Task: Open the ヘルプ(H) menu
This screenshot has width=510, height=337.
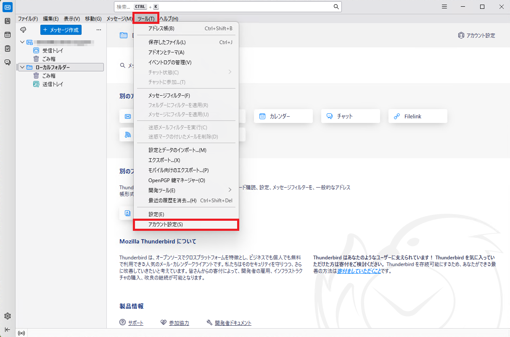Action: point(169,18)
